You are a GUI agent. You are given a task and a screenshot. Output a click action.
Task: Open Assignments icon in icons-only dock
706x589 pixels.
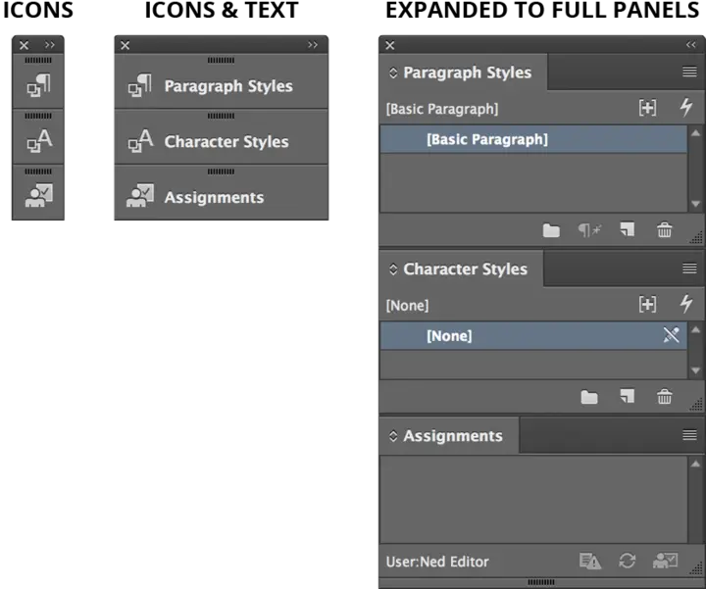(38, 195)
